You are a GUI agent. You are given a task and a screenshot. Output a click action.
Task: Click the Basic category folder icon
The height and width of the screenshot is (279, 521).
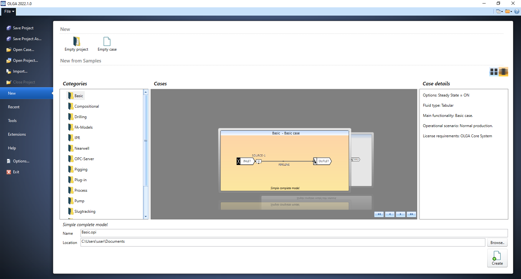coord(71,96)
